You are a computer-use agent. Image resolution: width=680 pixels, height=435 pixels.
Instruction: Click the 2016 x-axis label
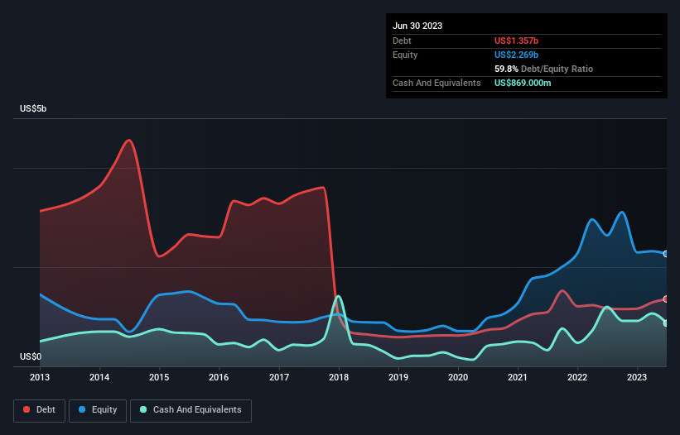pos(219,377)
